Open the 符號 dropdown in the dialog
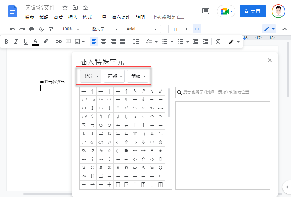 [114, 76]
